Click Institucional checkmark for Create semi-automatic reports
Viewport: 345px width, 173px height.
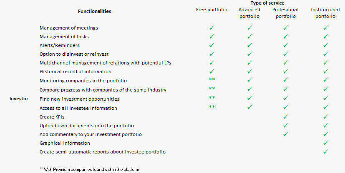[x=325, y=152]
